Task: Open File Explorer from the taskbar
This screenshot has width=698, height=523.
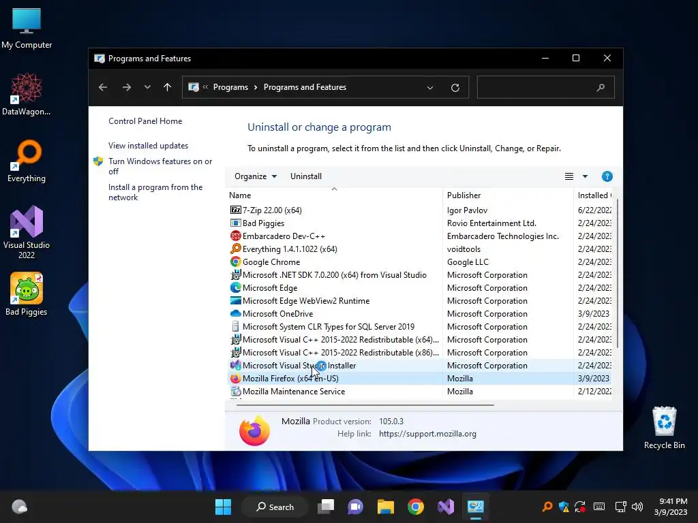Action: click(x=386, y=507)
